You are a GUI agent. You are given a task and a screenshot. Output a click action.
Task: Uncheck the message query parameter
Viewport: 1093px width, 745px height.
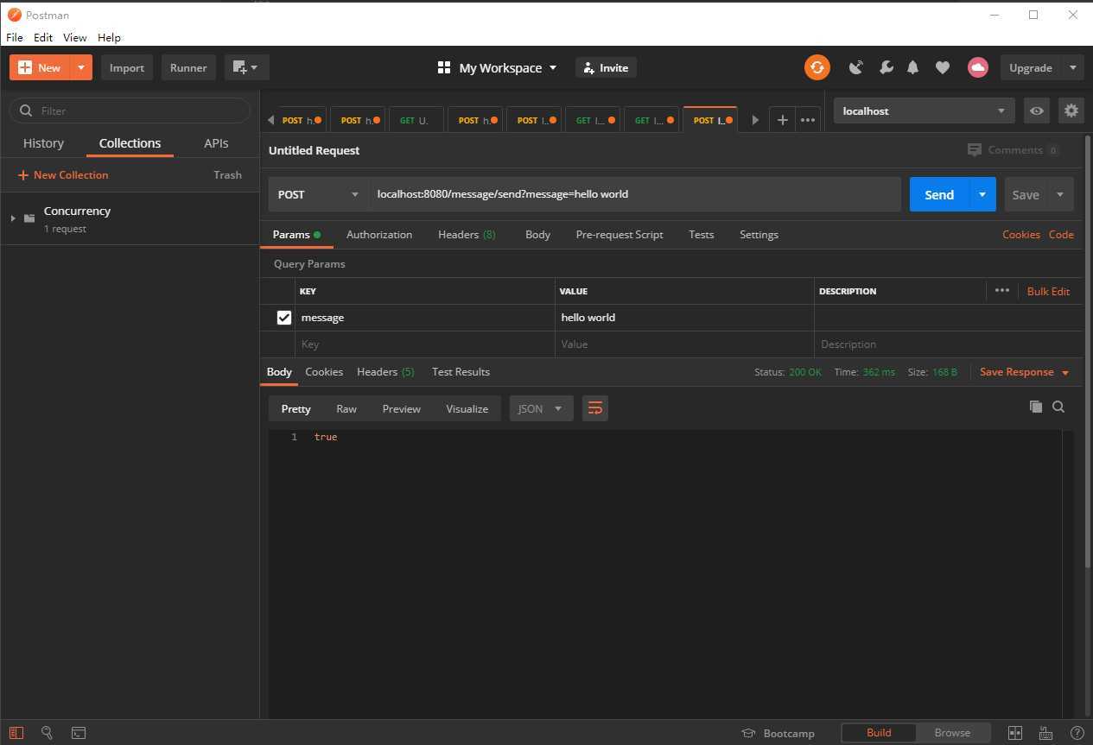click(283, 318)
